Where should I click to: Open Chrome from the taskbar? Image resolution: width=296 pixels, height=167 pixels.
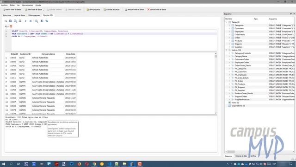(94, 164)
